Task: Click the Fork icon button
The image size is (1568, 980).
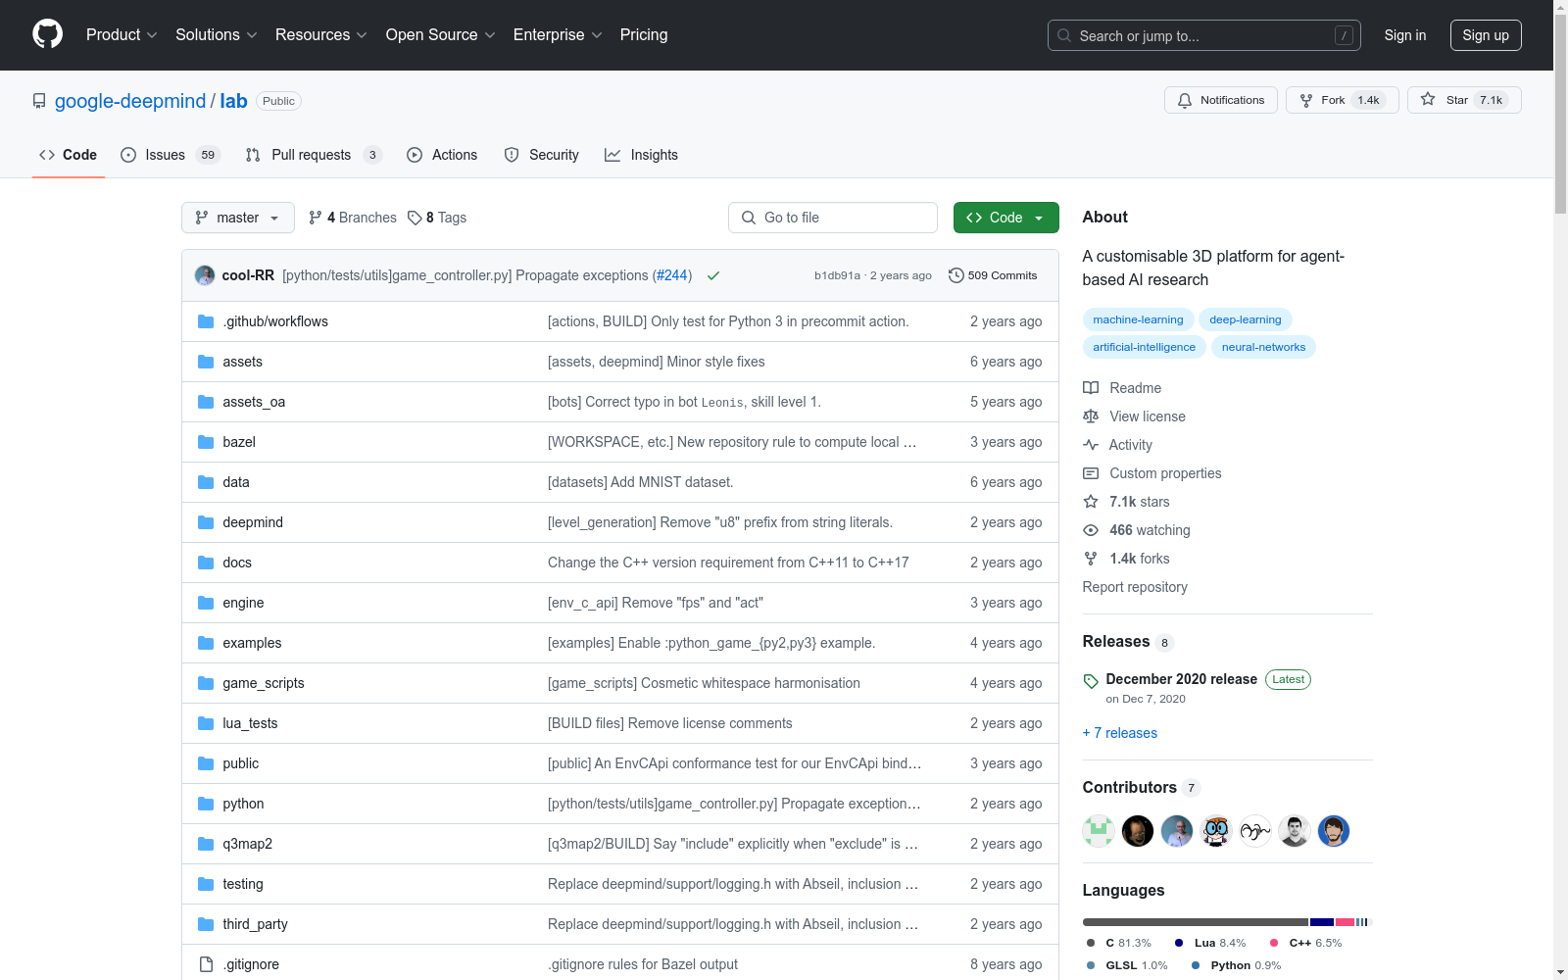Action: tap(1306, 100)
